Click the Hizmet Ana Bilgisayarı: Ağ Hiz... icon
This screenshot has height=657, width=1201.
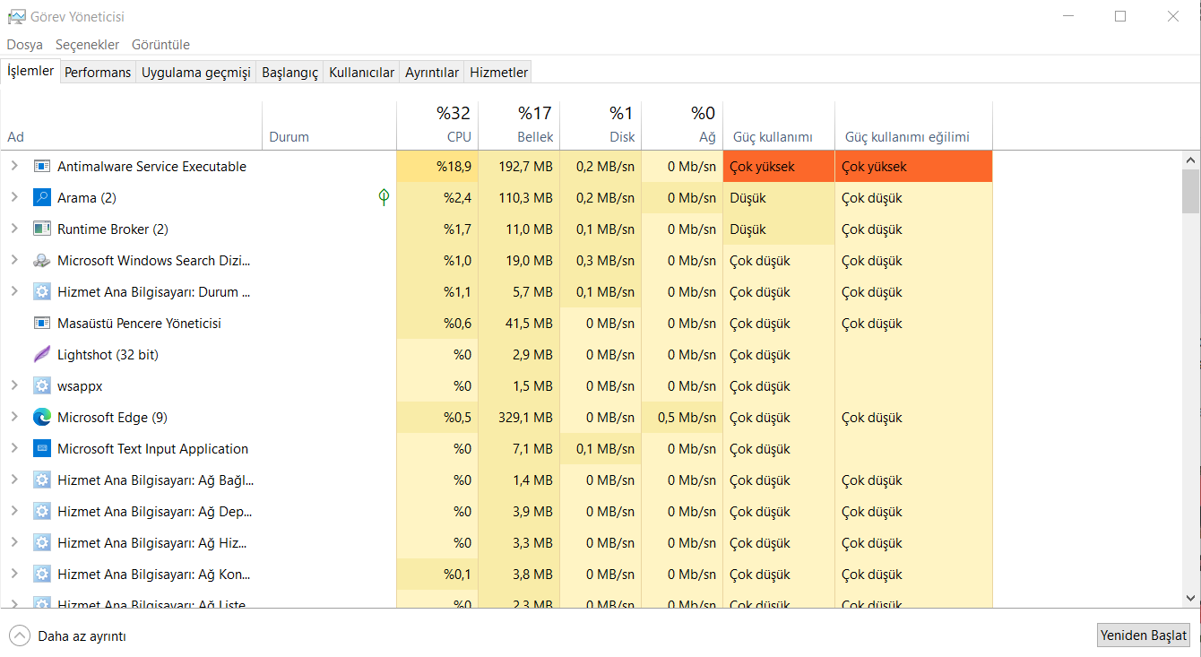[42, 543]
